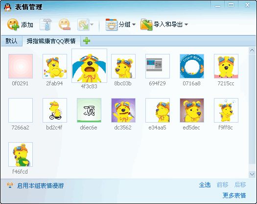The image size is (257, 204).
Task: Close the 表情管理 window
Action: (x=247, y=5)
